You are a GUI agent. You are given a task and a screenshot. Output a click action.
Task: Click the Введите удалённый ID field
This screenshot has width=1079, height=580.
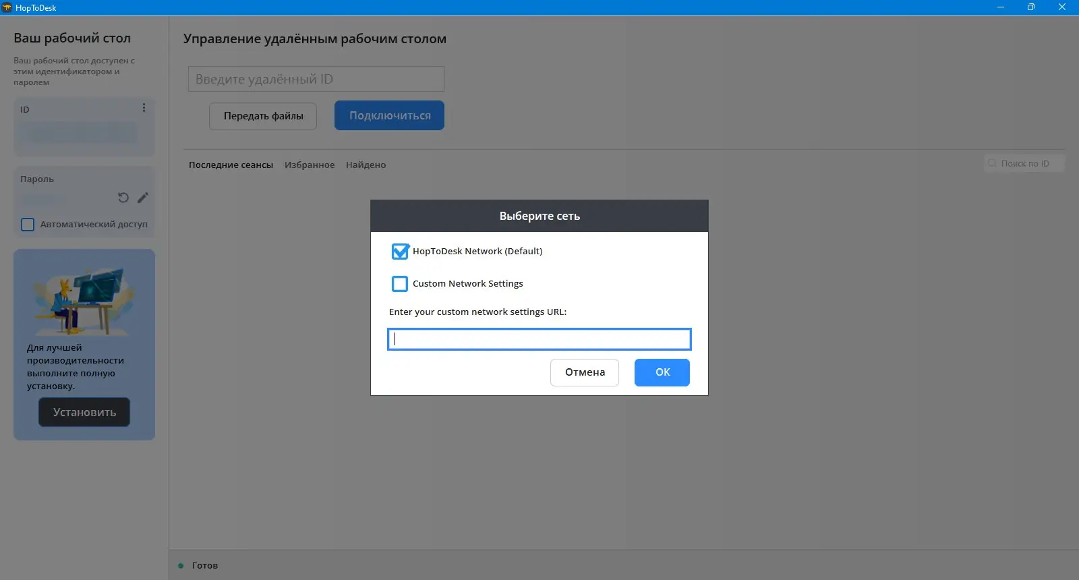(x=316, y=79)
